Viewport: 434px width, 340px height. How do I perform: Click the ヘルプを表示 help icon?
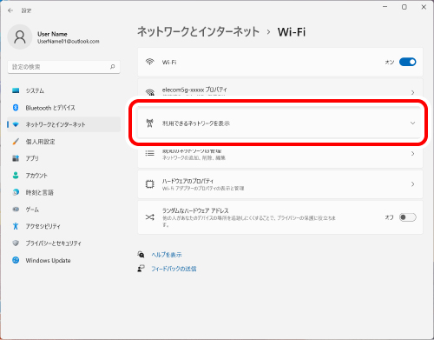[x=141, y=255]
